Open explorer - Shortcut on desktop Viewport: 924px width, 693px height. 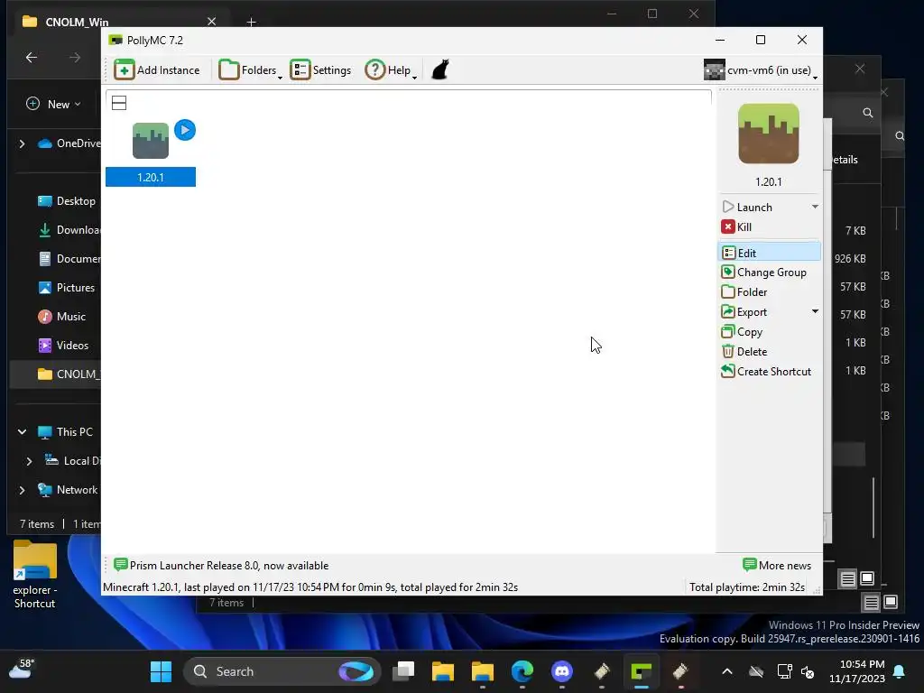click(x=35, y=575)
